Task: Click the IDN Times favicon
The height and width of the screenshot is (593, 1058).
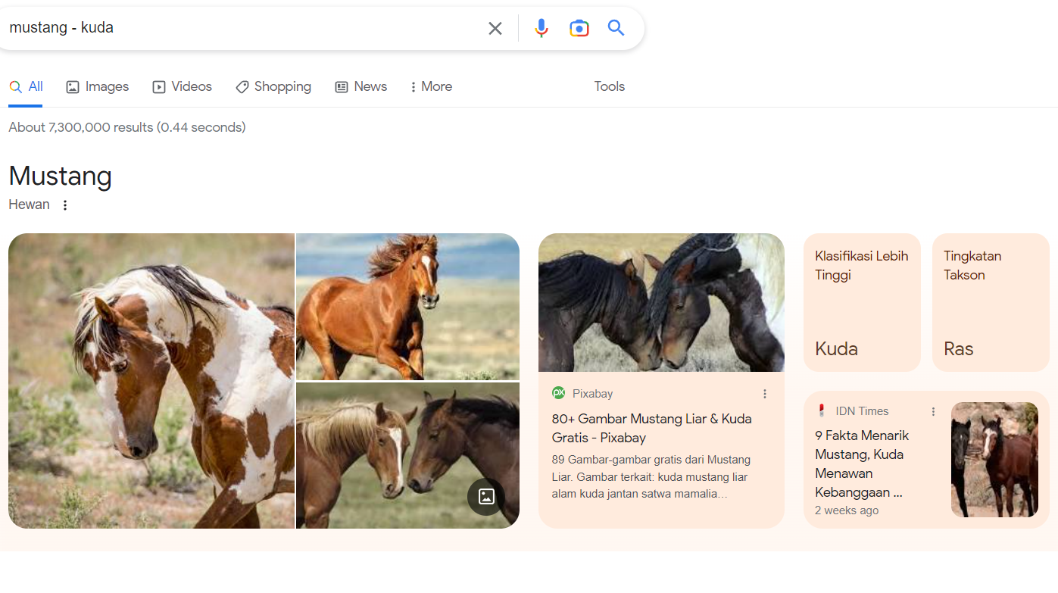Action: coord(821,410)
